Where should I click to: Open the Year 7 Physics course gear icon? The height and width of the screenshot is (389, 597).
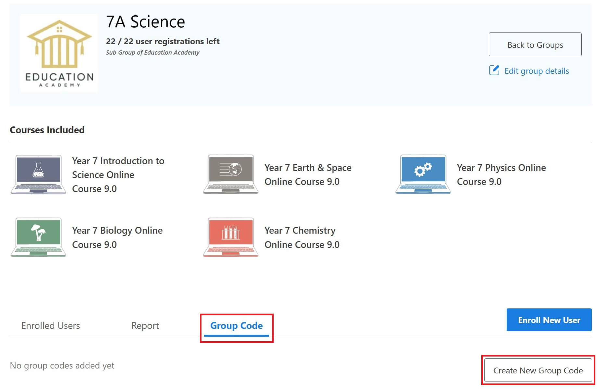(423, 174)
